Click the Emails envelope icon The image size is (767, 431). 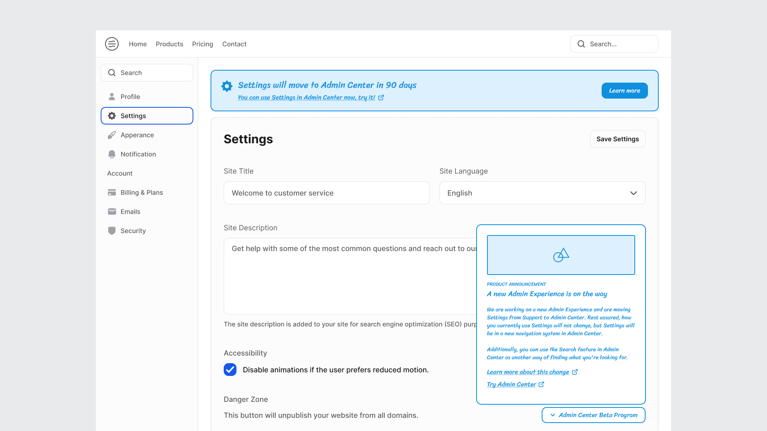click(x=112, y=212)
